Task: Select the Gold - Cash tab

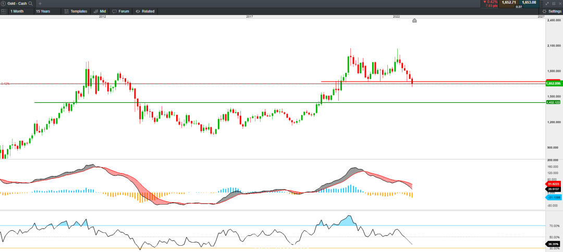Action: tap(17, 3)
